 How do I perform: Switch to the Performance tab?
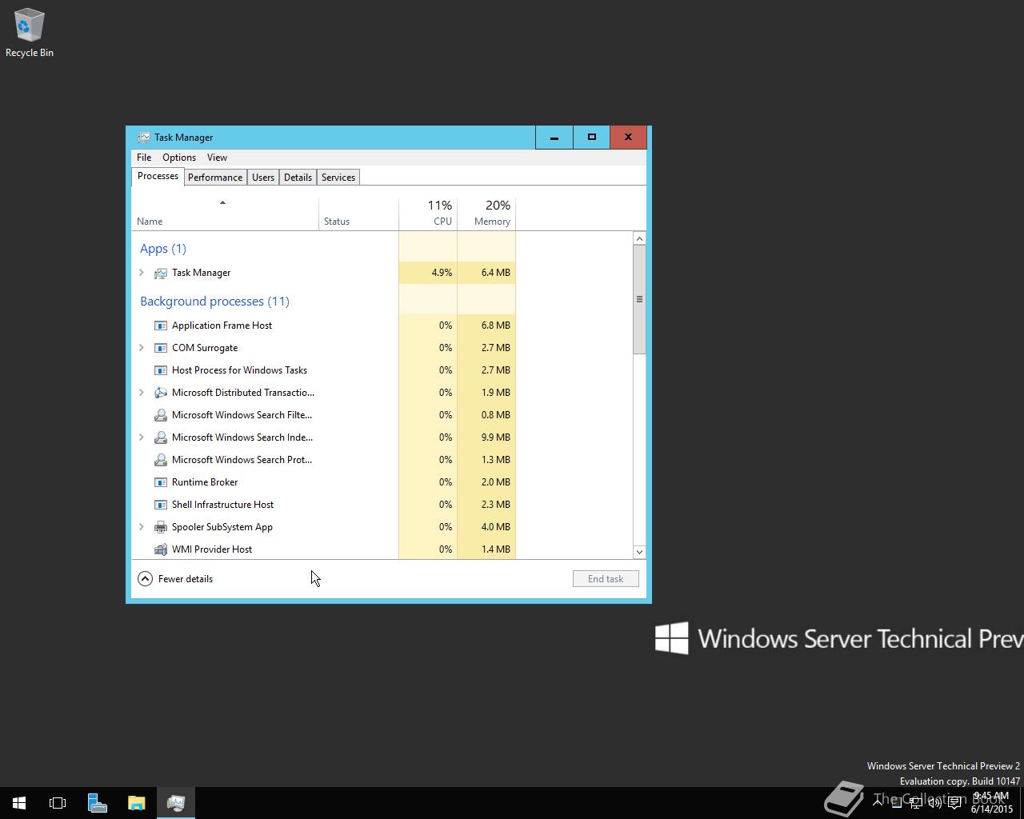(x=215, y=178)
